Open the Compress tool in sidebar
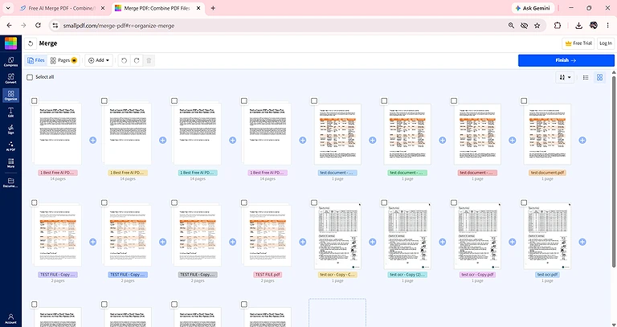 10,62
